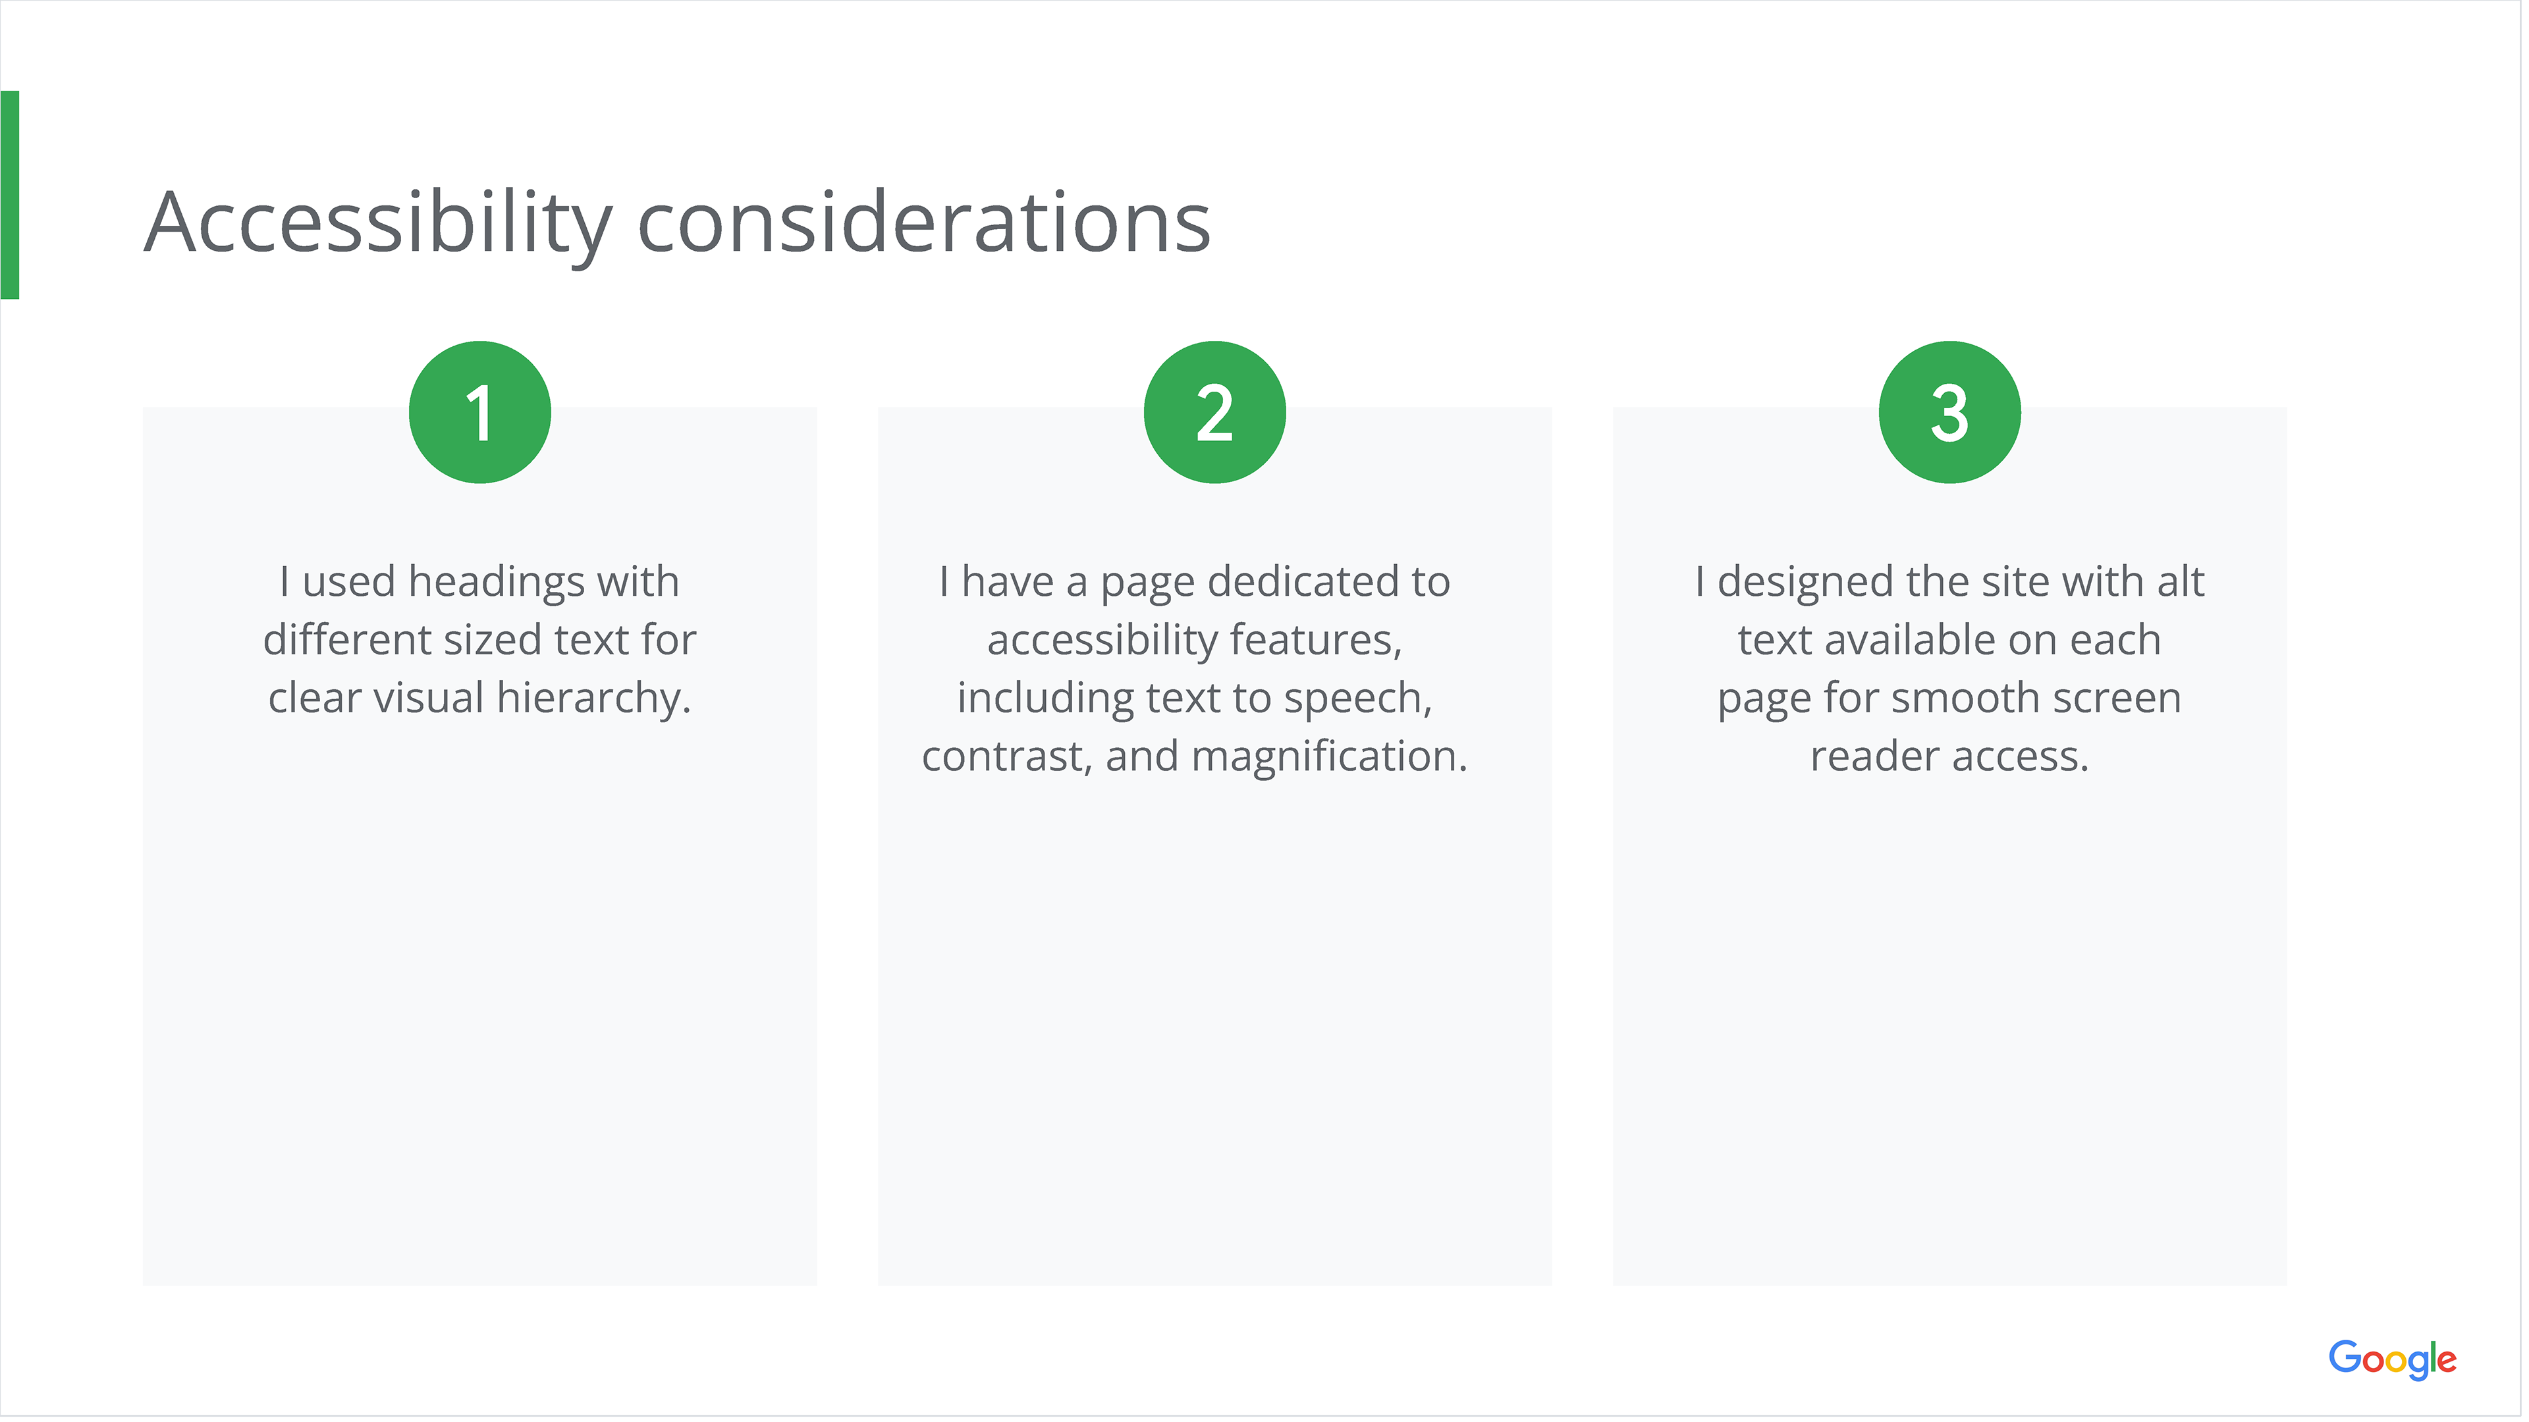This screenshot has width=2529, height=1422.
Task: Click the word "Accessibility" in the title
Action: click(x=378, y=224)
